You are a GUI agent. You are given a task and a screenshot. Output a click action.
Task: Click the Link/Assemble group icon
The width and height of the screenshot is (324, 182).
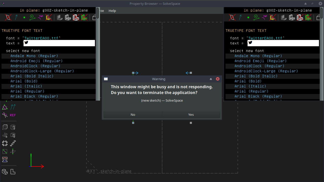pyautogui.click(x=5, y=160)
